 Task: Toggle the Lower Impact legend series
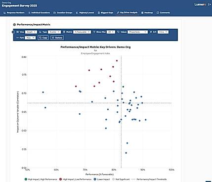pos(102,179)
